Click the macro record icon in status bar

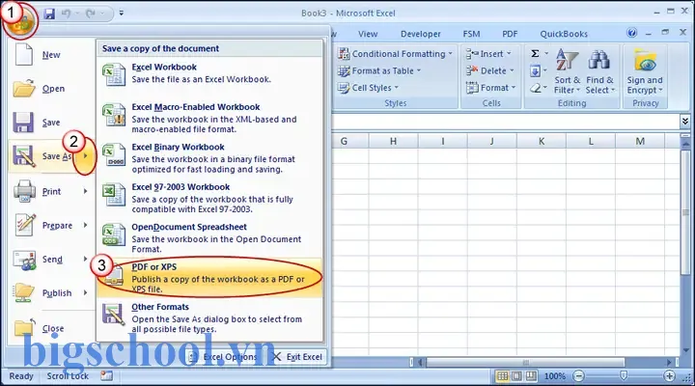[106, 376]
